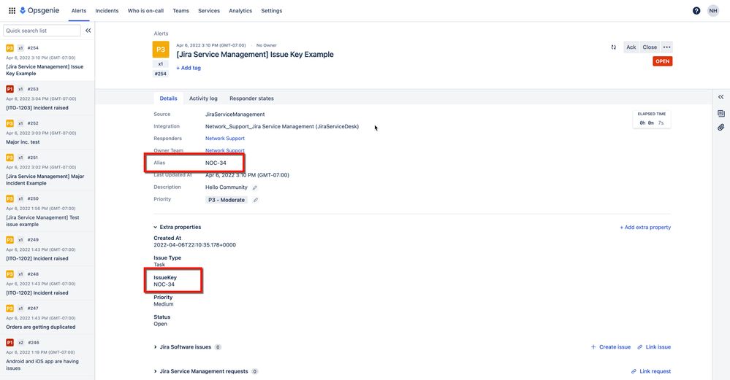
Task: Open the app switcher grid icon
Action: coord(12,10)
